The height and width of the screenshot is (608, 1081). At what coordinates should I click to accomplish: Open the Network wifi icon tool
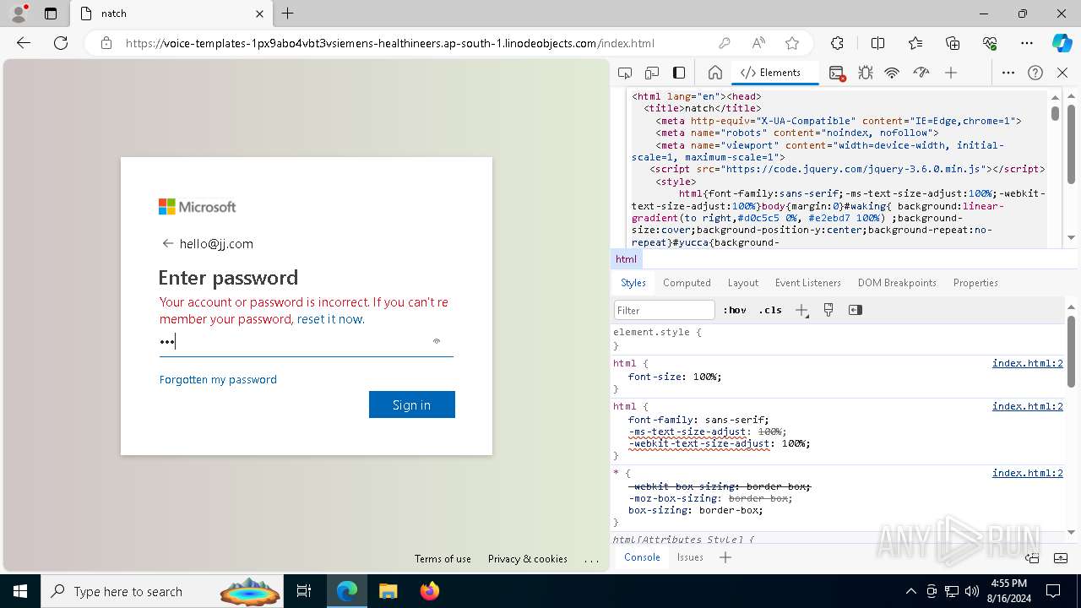point(892,73)
